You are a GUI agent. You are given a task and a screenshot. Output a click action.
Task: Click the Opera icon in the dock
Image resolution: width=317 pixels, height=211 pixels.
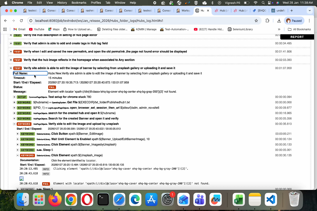tap(87, 199)
